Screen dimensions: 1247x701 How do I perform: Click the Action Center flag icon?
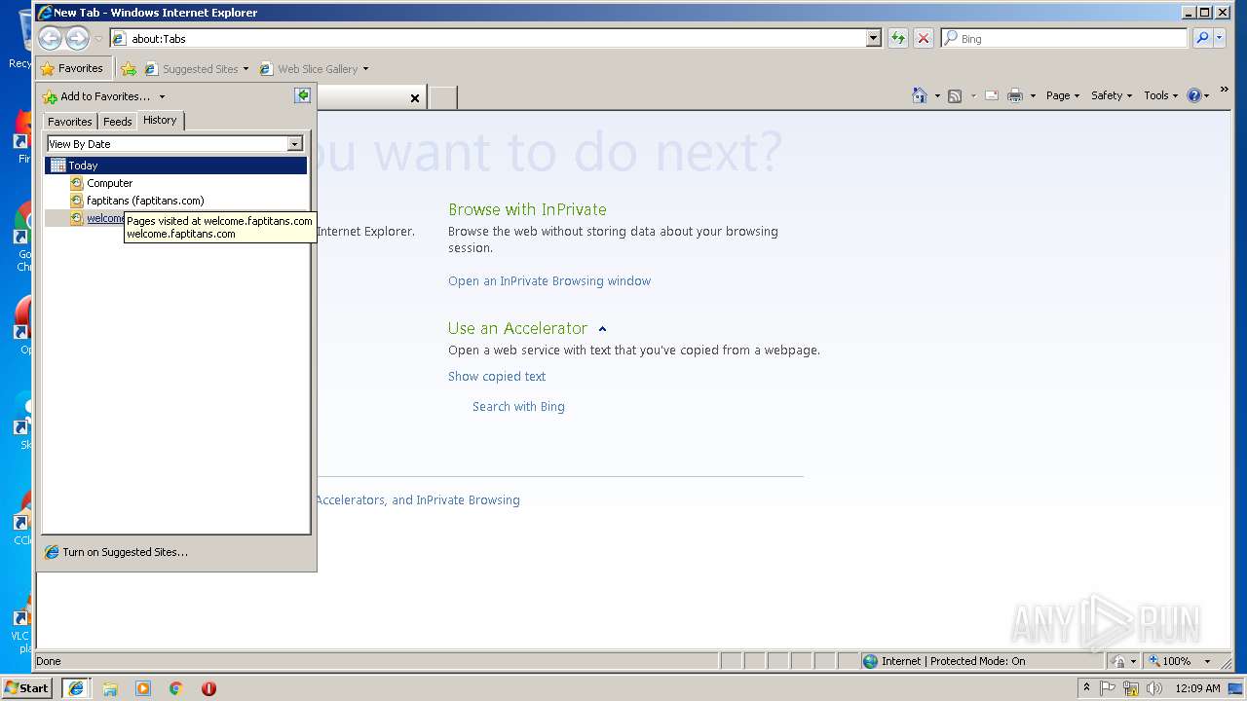[1108, 688]
